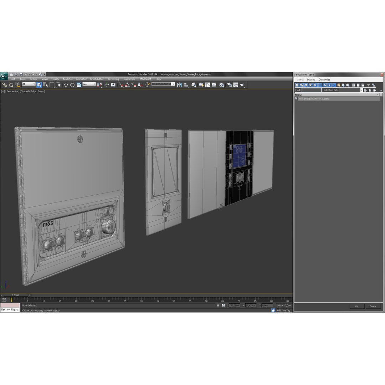Image resolution: width=385 pixels, height=385 pixels.
Task: Toggle Display Lights filter in Select From Scene
Action: 306,85
